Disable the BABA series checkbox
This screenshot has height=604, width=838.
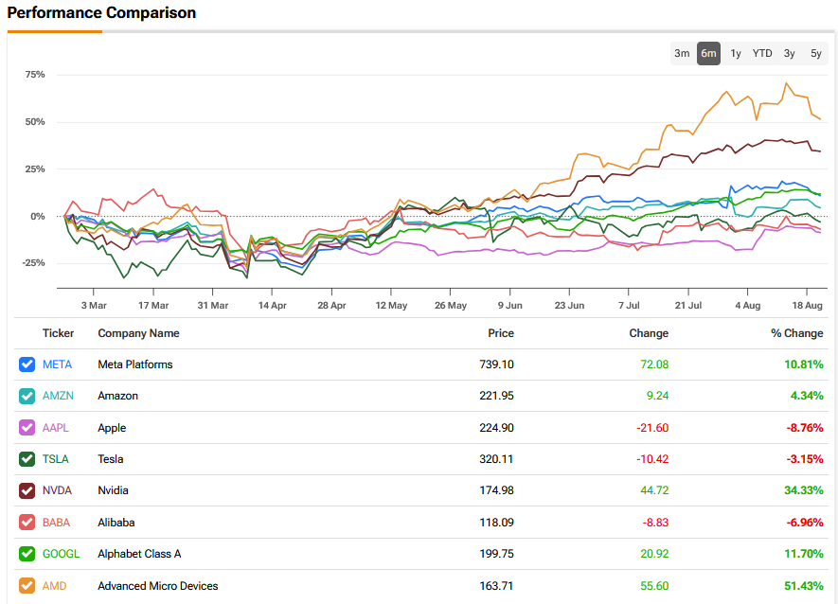point(27,523)
